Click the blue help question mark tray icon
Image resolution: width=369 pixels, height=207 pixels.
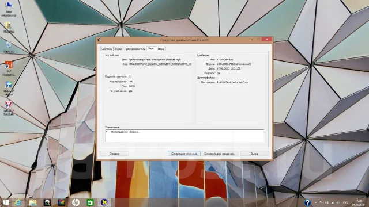tap(307, 202)
